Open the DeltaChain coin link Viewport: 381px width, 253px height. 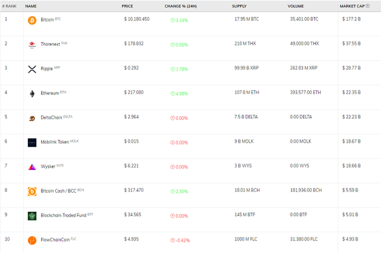click(51, 118)
